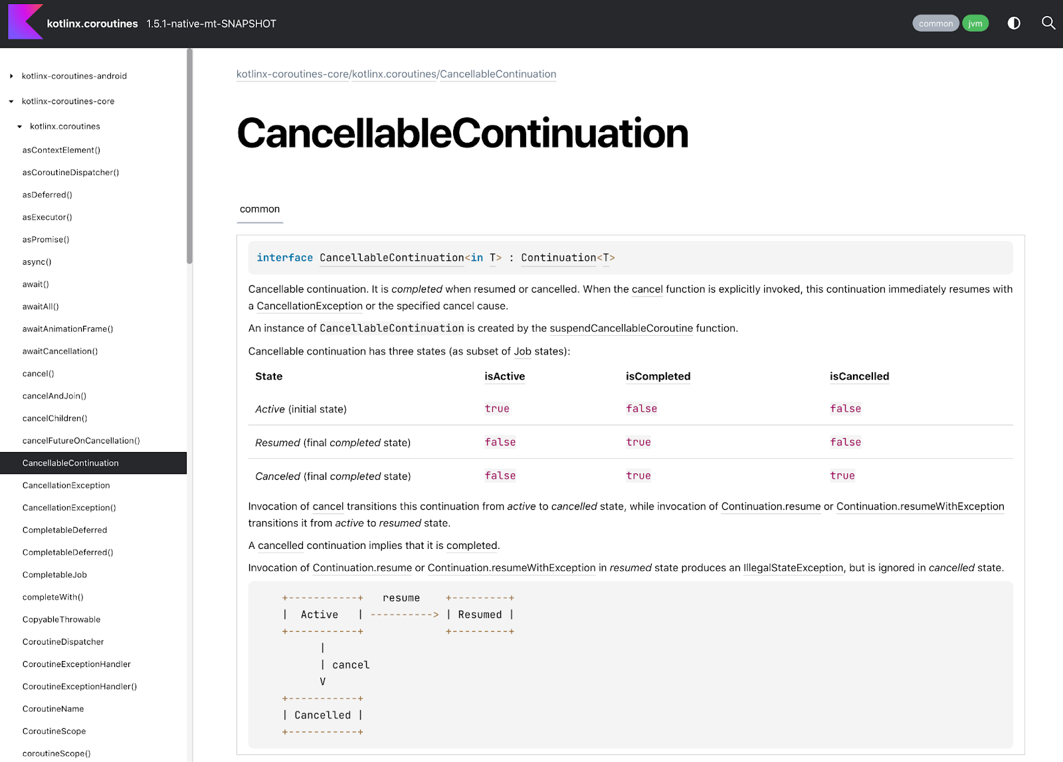
Task: Toggle the dark/light theme icon
Action: click(1013, 23)
